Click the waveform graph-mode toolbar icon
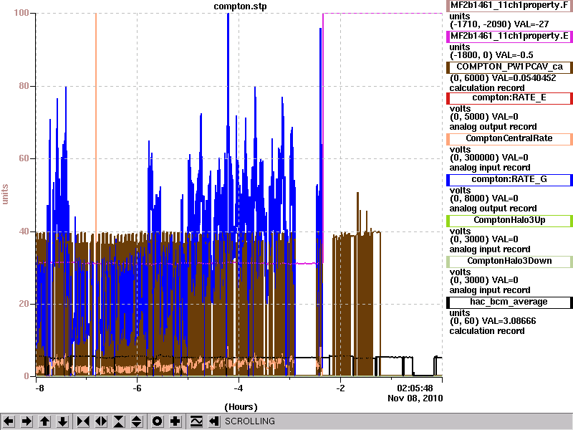This screenshot has width=573, height=430. tap(196, 421)
